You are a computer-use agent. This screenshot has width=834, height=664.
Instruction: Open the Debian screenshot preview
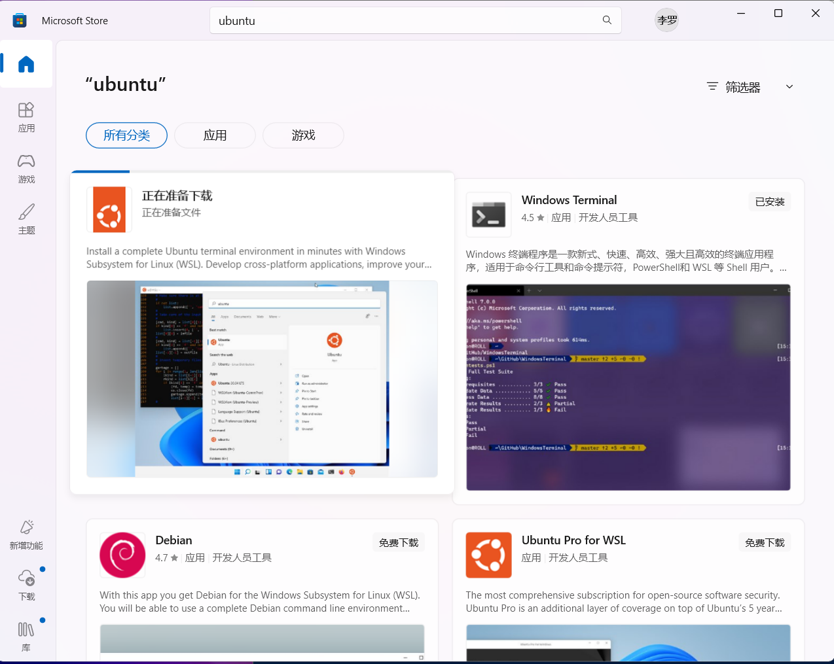point(262,642)
